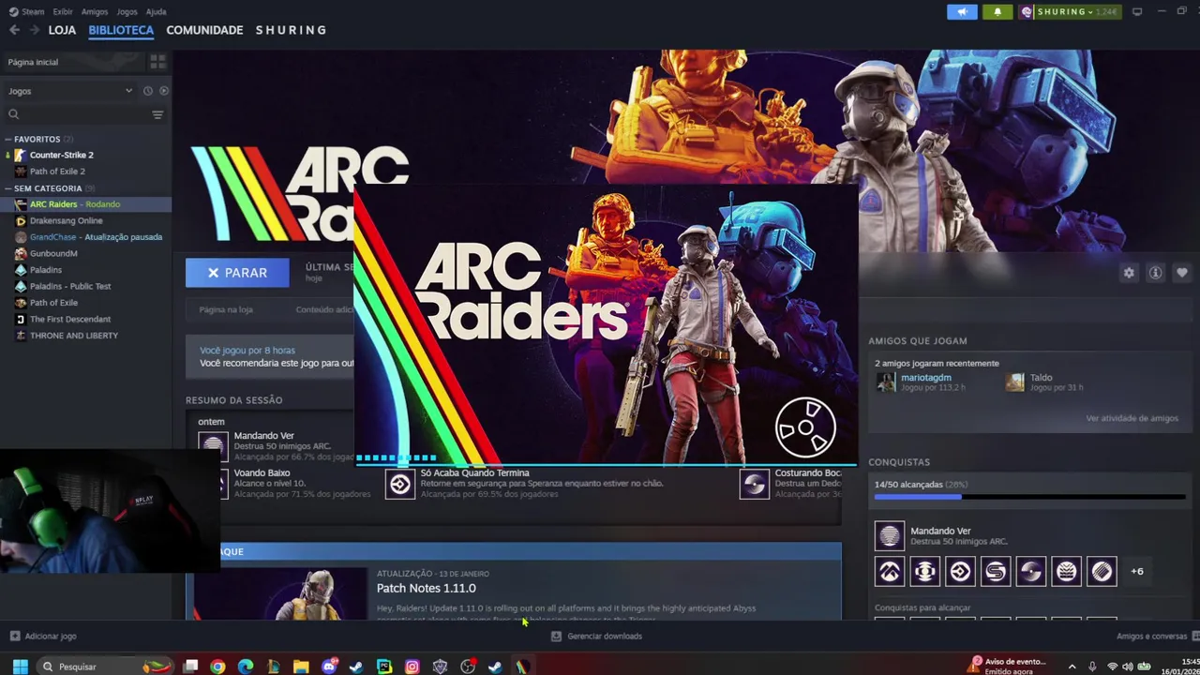
Task: Select The First Descendant in library
Action: coord(70,319)
